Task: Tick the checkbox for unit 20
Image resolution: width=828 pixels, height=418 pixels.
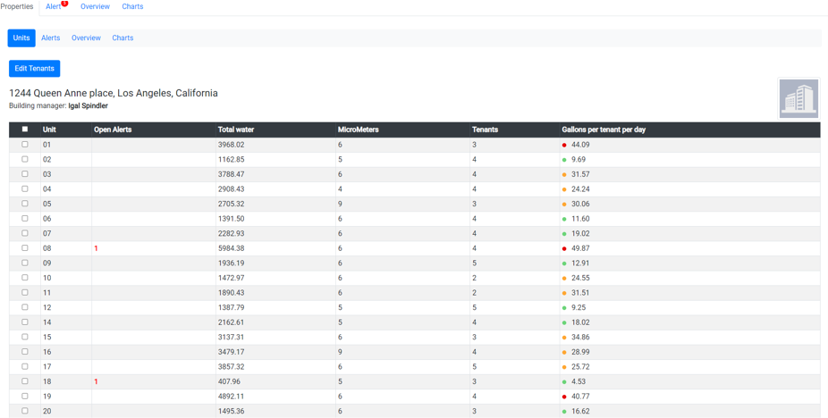Action: (x=25, y=411)
